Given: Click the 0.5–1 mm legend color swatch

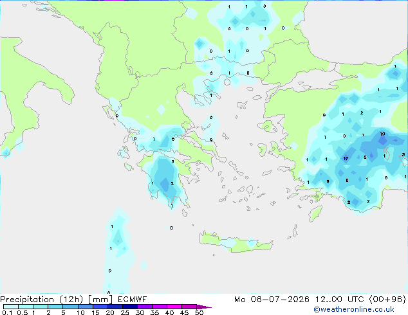Looking at the screenshot, I should click(26, 307).
